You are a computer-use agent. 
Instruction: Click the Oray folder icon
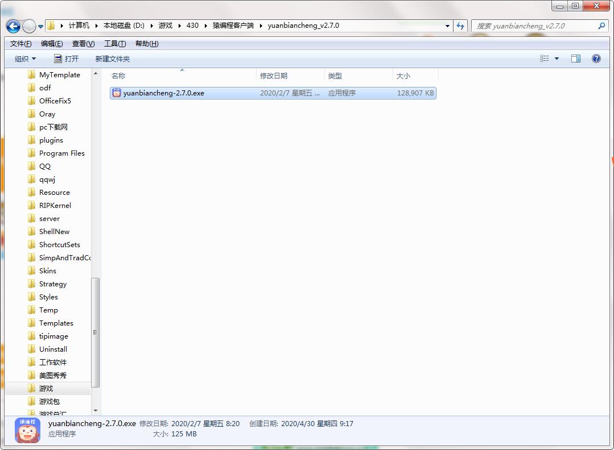[32, 114]
